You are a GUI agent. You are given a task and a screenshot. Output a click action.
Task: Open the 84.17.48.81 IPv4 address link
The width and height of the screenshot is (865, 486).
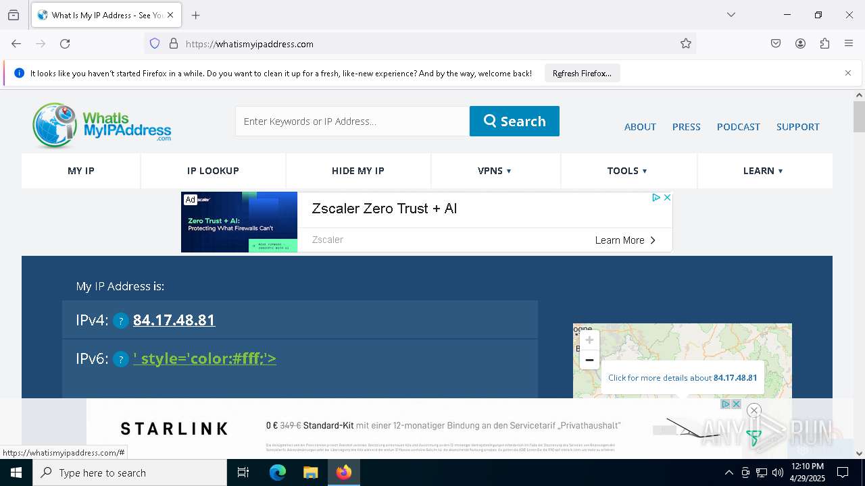174,320
